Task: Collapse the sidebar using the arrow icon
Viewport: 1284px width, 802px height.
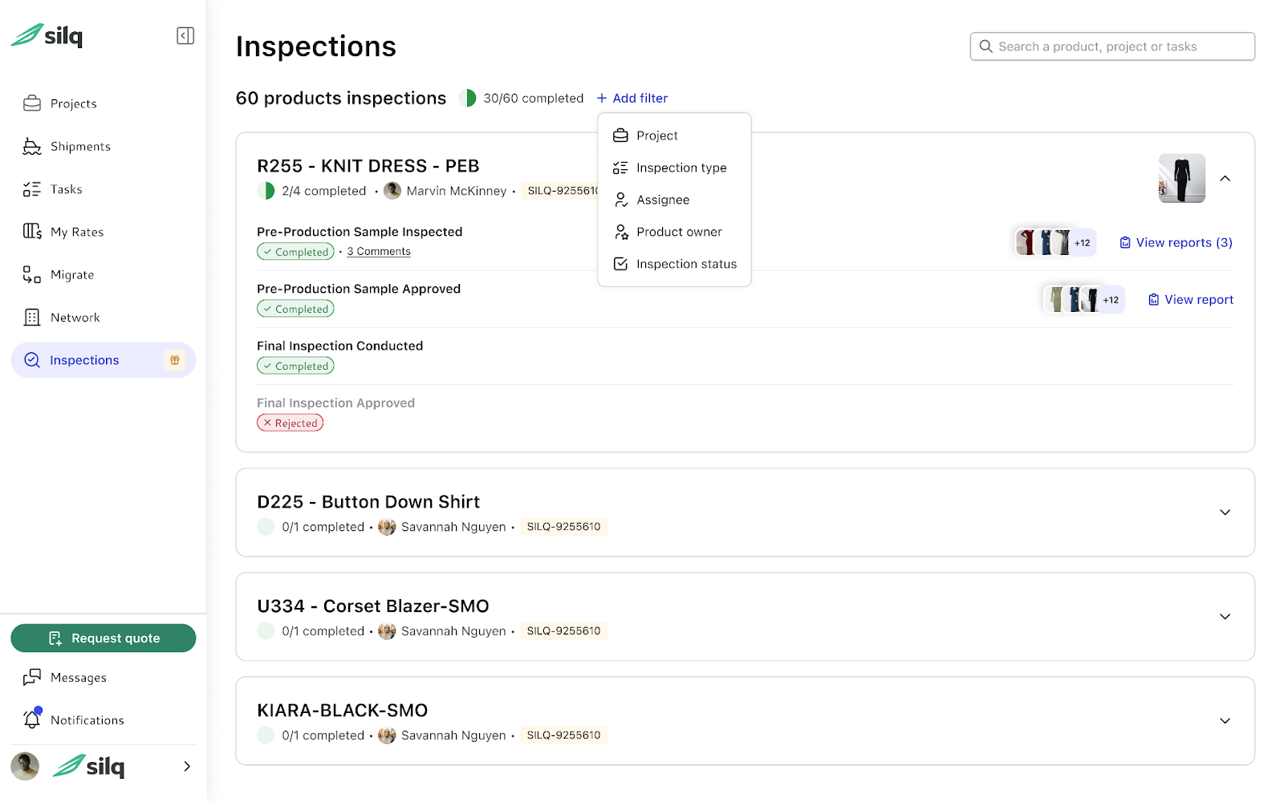Action: click(185, 35)
